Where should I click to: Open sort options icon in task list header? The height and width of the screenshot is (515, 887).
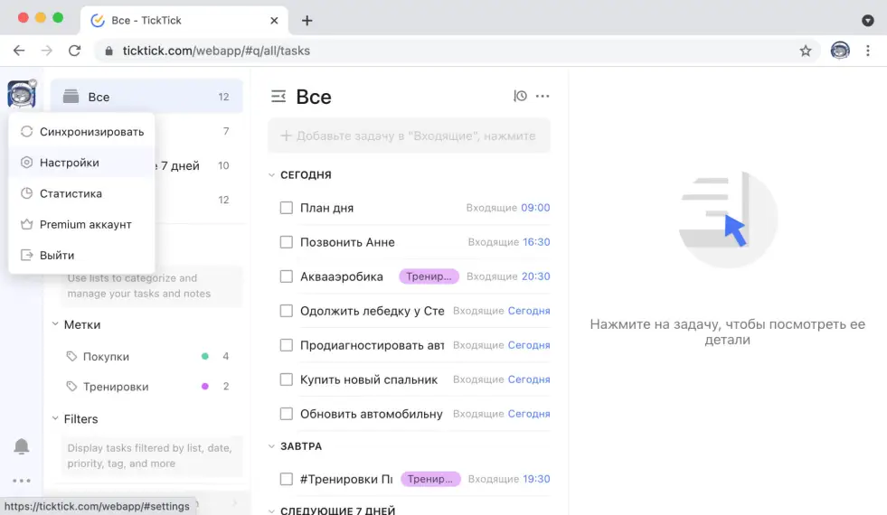pyautogui.click(x=520, y=97)
